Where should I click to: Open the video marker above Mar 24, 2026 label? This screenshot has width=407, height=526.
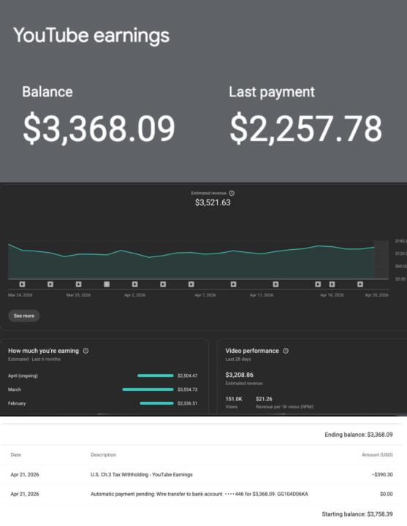tap(22, 284)
